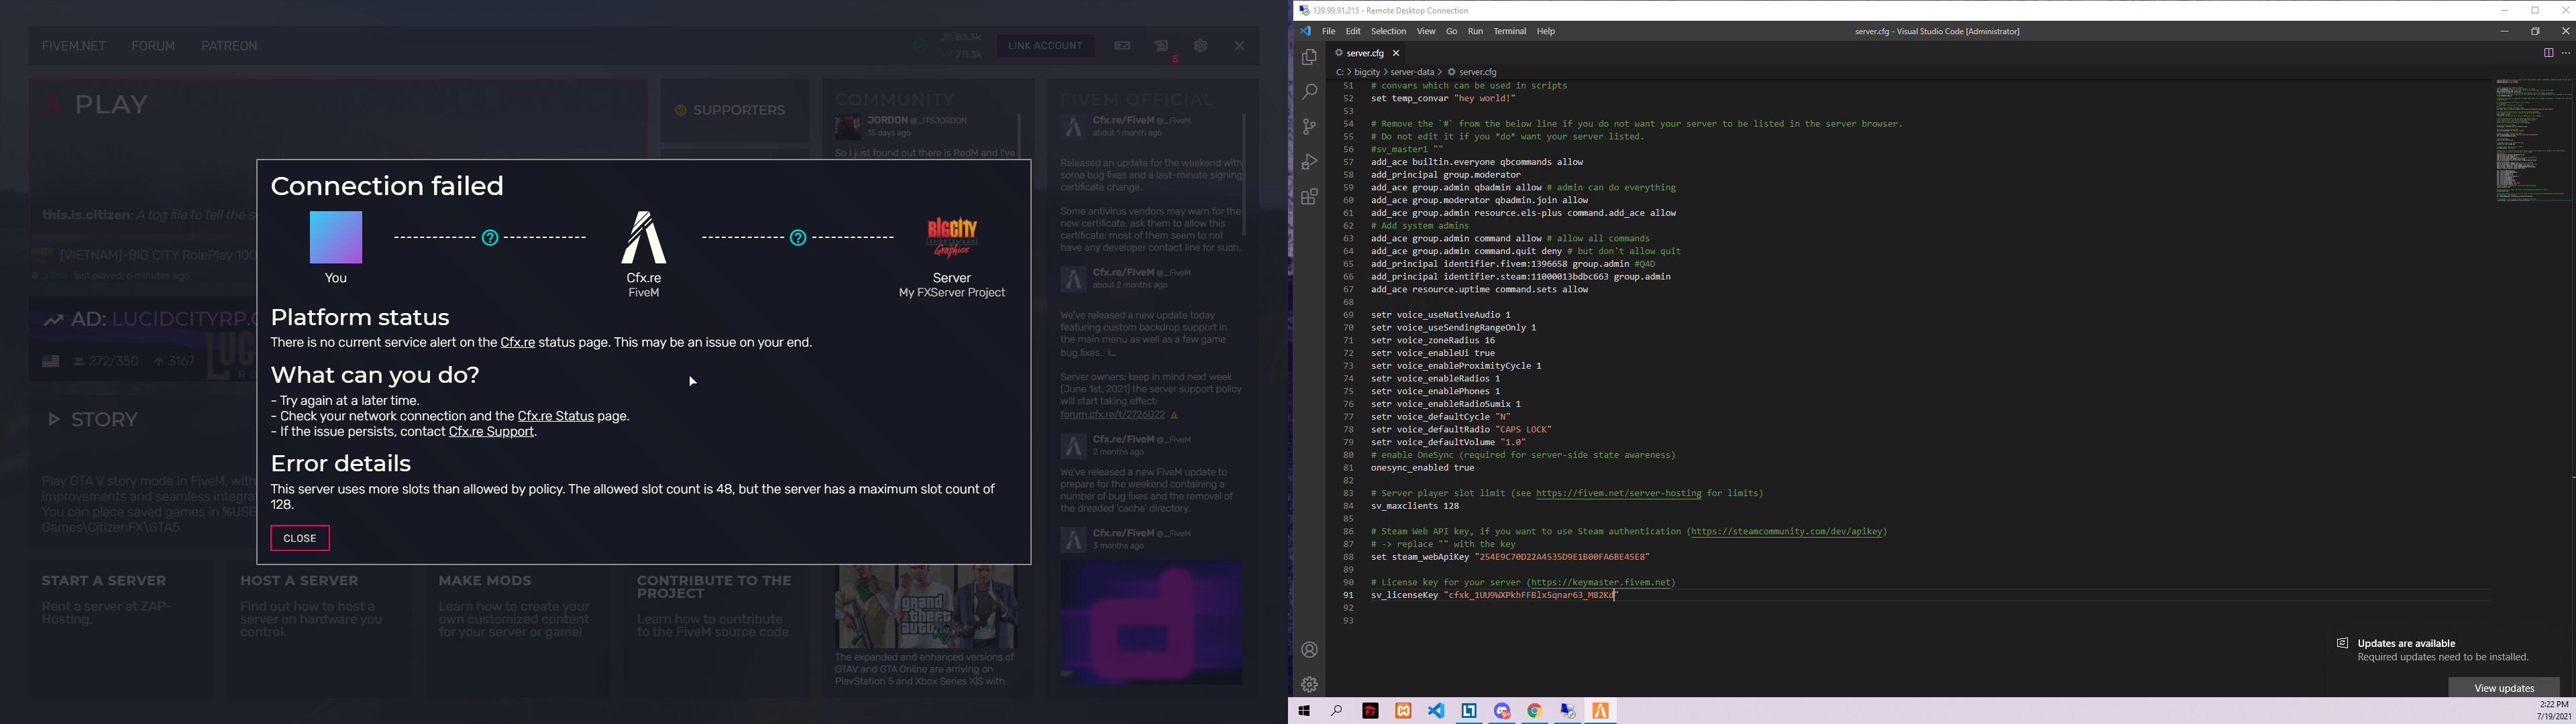Viewport: 2576px width, 724px height.
Task: Expand the server-data breadcrumb
Action: [1412, 72]
